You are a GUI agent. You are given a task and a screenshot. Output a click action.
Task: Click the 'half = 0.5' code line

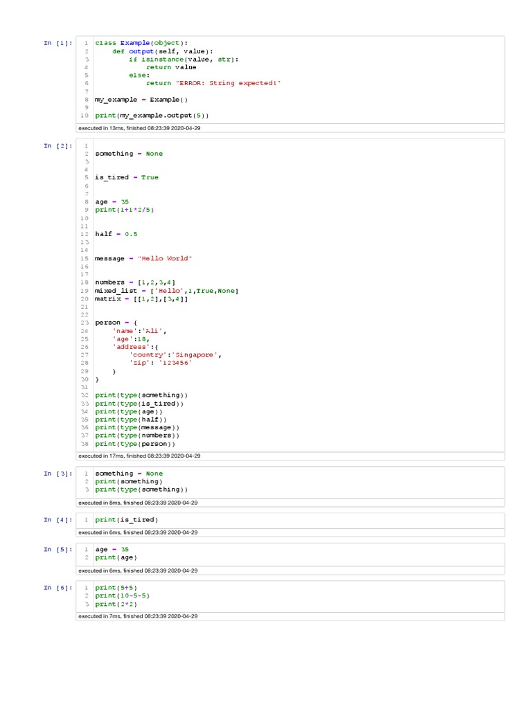(116, 234)
